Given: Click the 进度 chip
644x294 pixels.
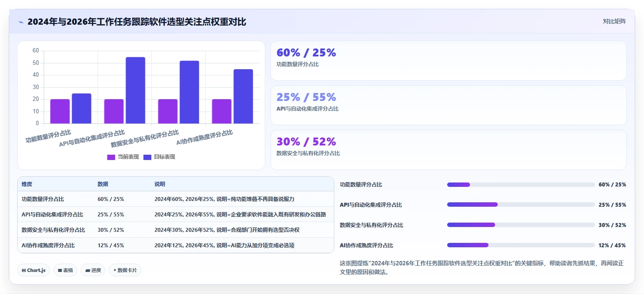Looking at the screenshot, I should click(93, 270).
